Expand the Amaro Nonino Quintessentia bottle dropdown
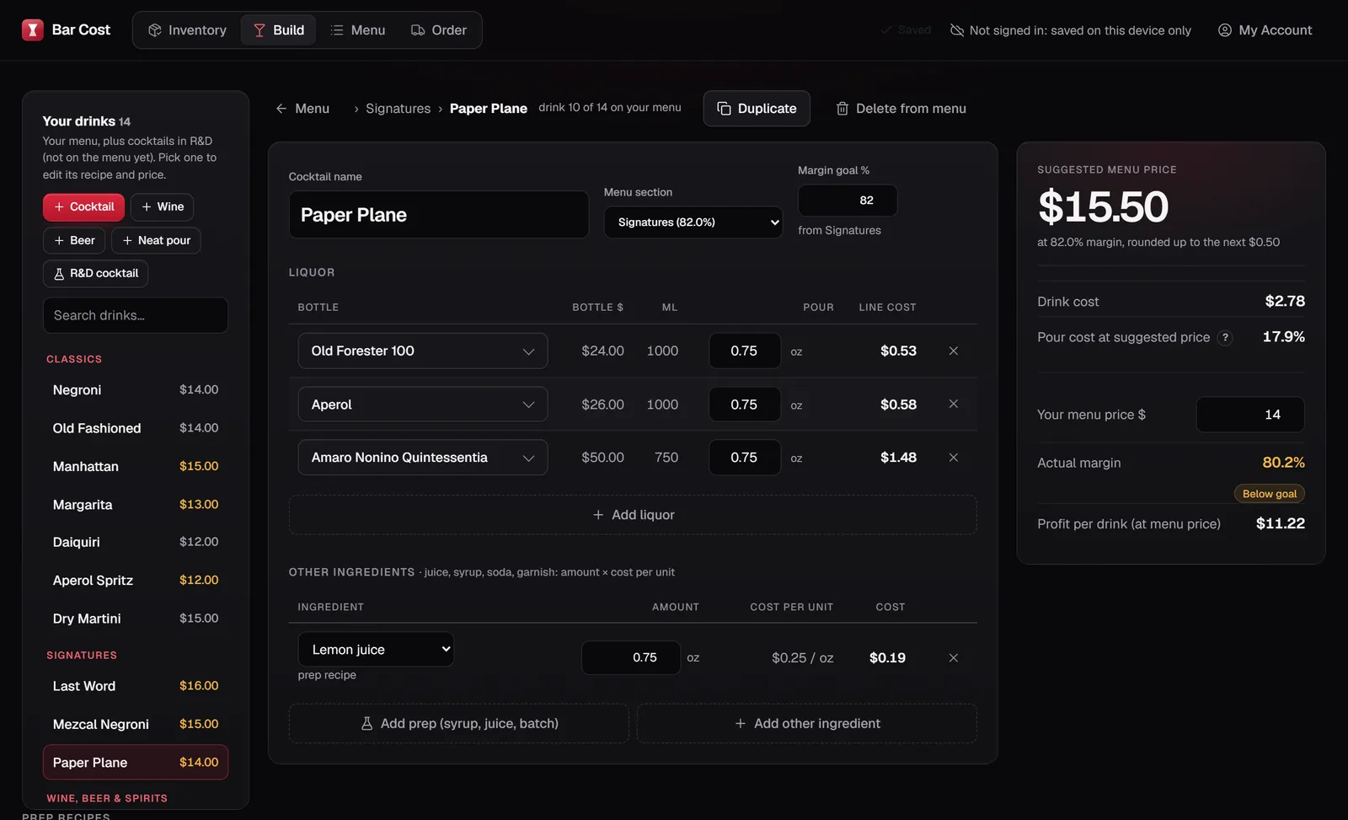1348x820 pixels. click(423, 458)
